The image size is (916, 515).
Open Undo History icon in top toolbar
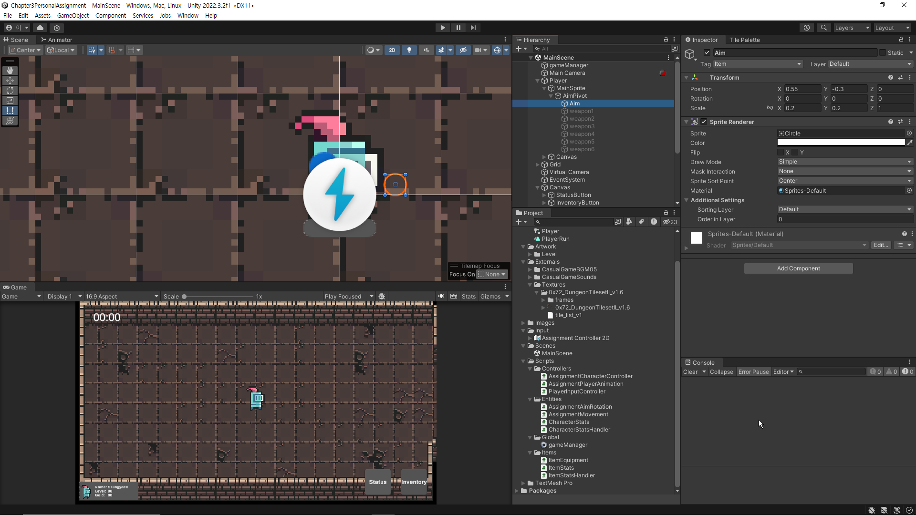pyautogui.click(x=807, y=28)
